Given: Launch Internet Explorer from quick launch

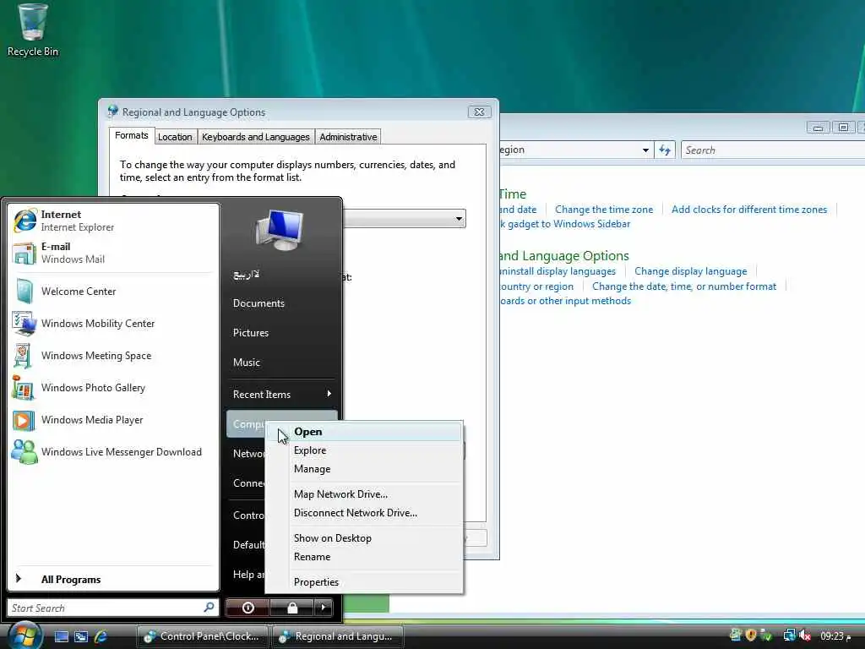Looking at the screenshot, I should [x=101, y=636].
